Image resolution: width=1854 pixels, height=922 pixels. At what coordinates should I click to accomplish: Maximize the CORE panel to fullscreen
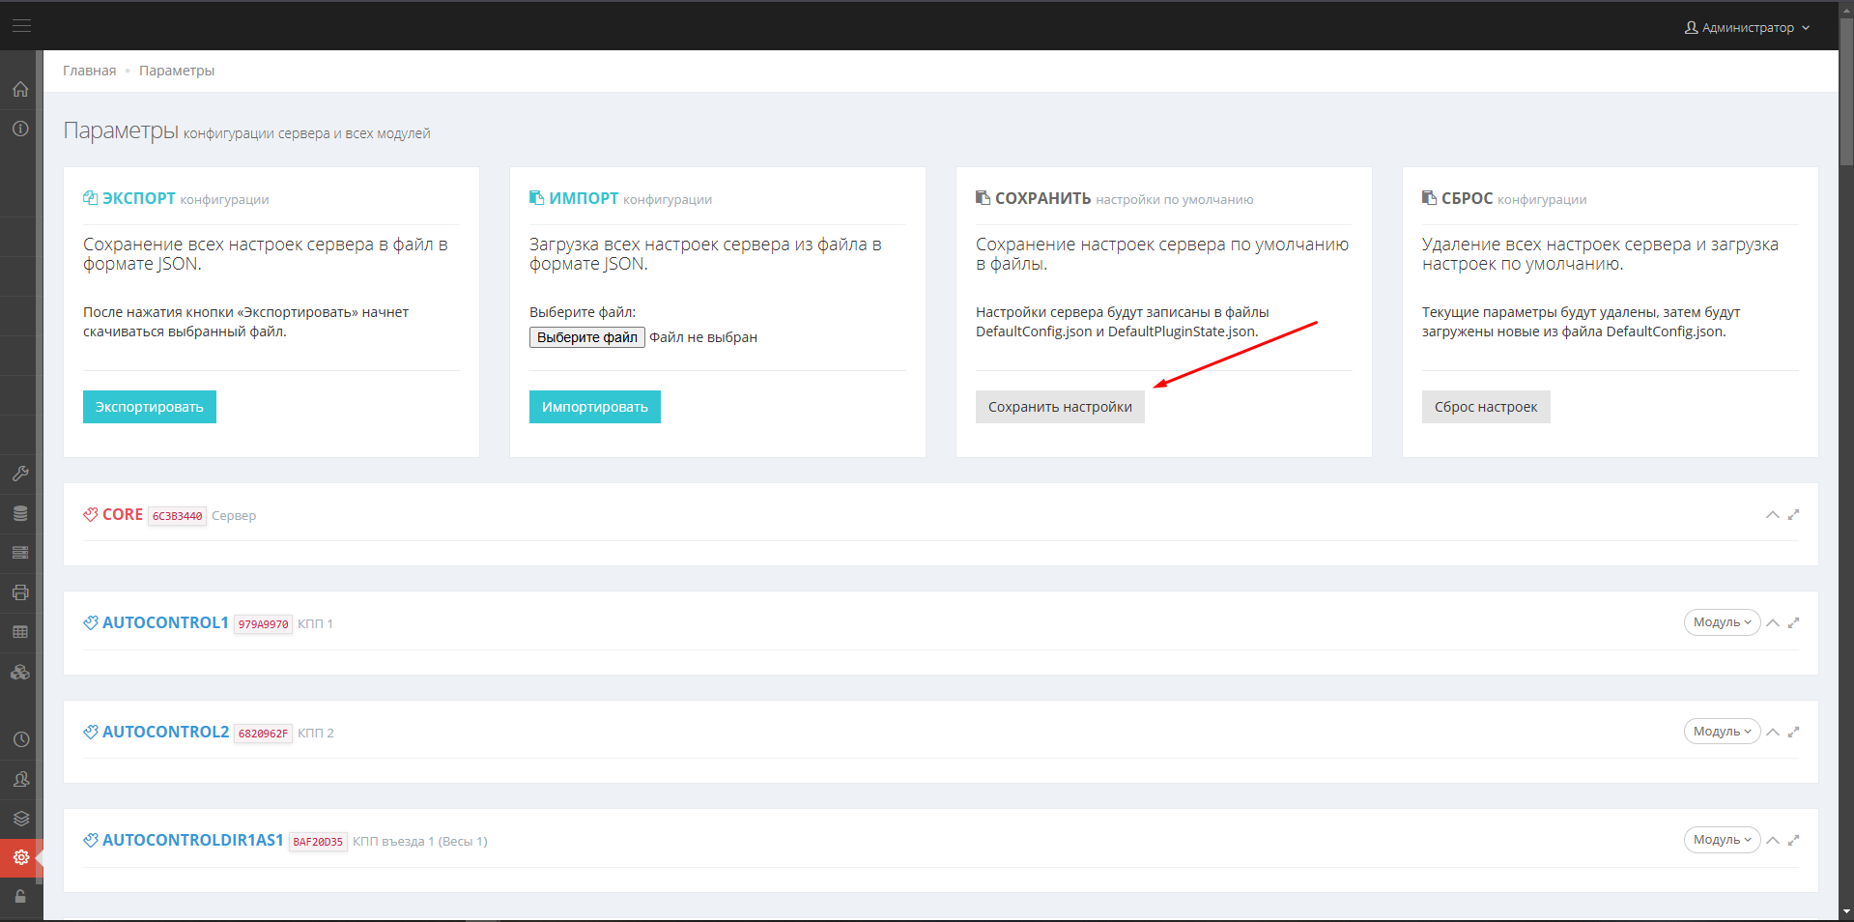click(x=1793, y=515)
